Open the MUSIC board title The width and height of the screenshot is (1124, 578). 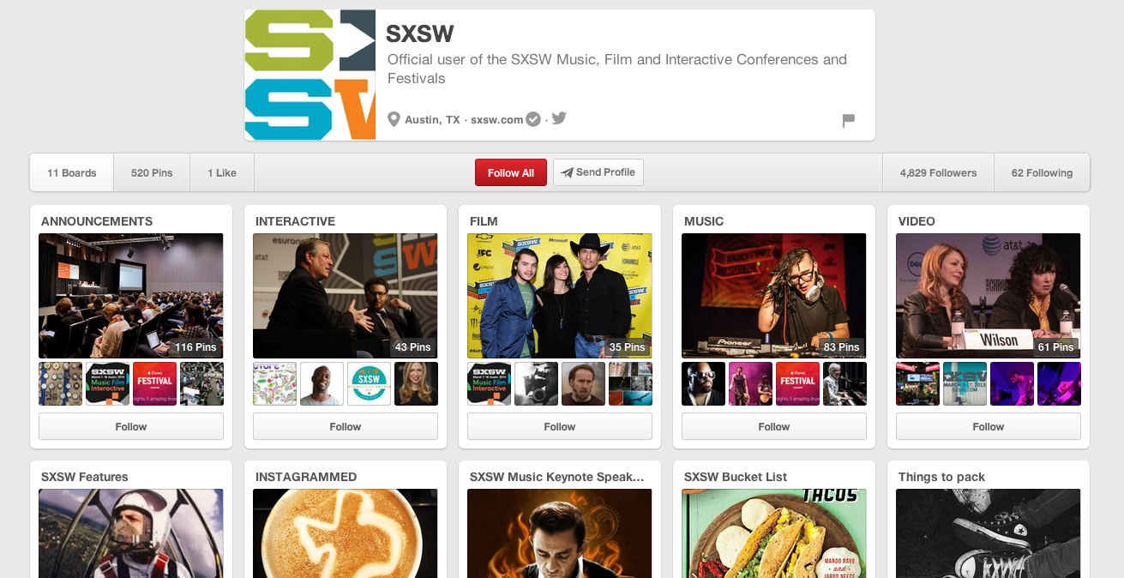704,221
